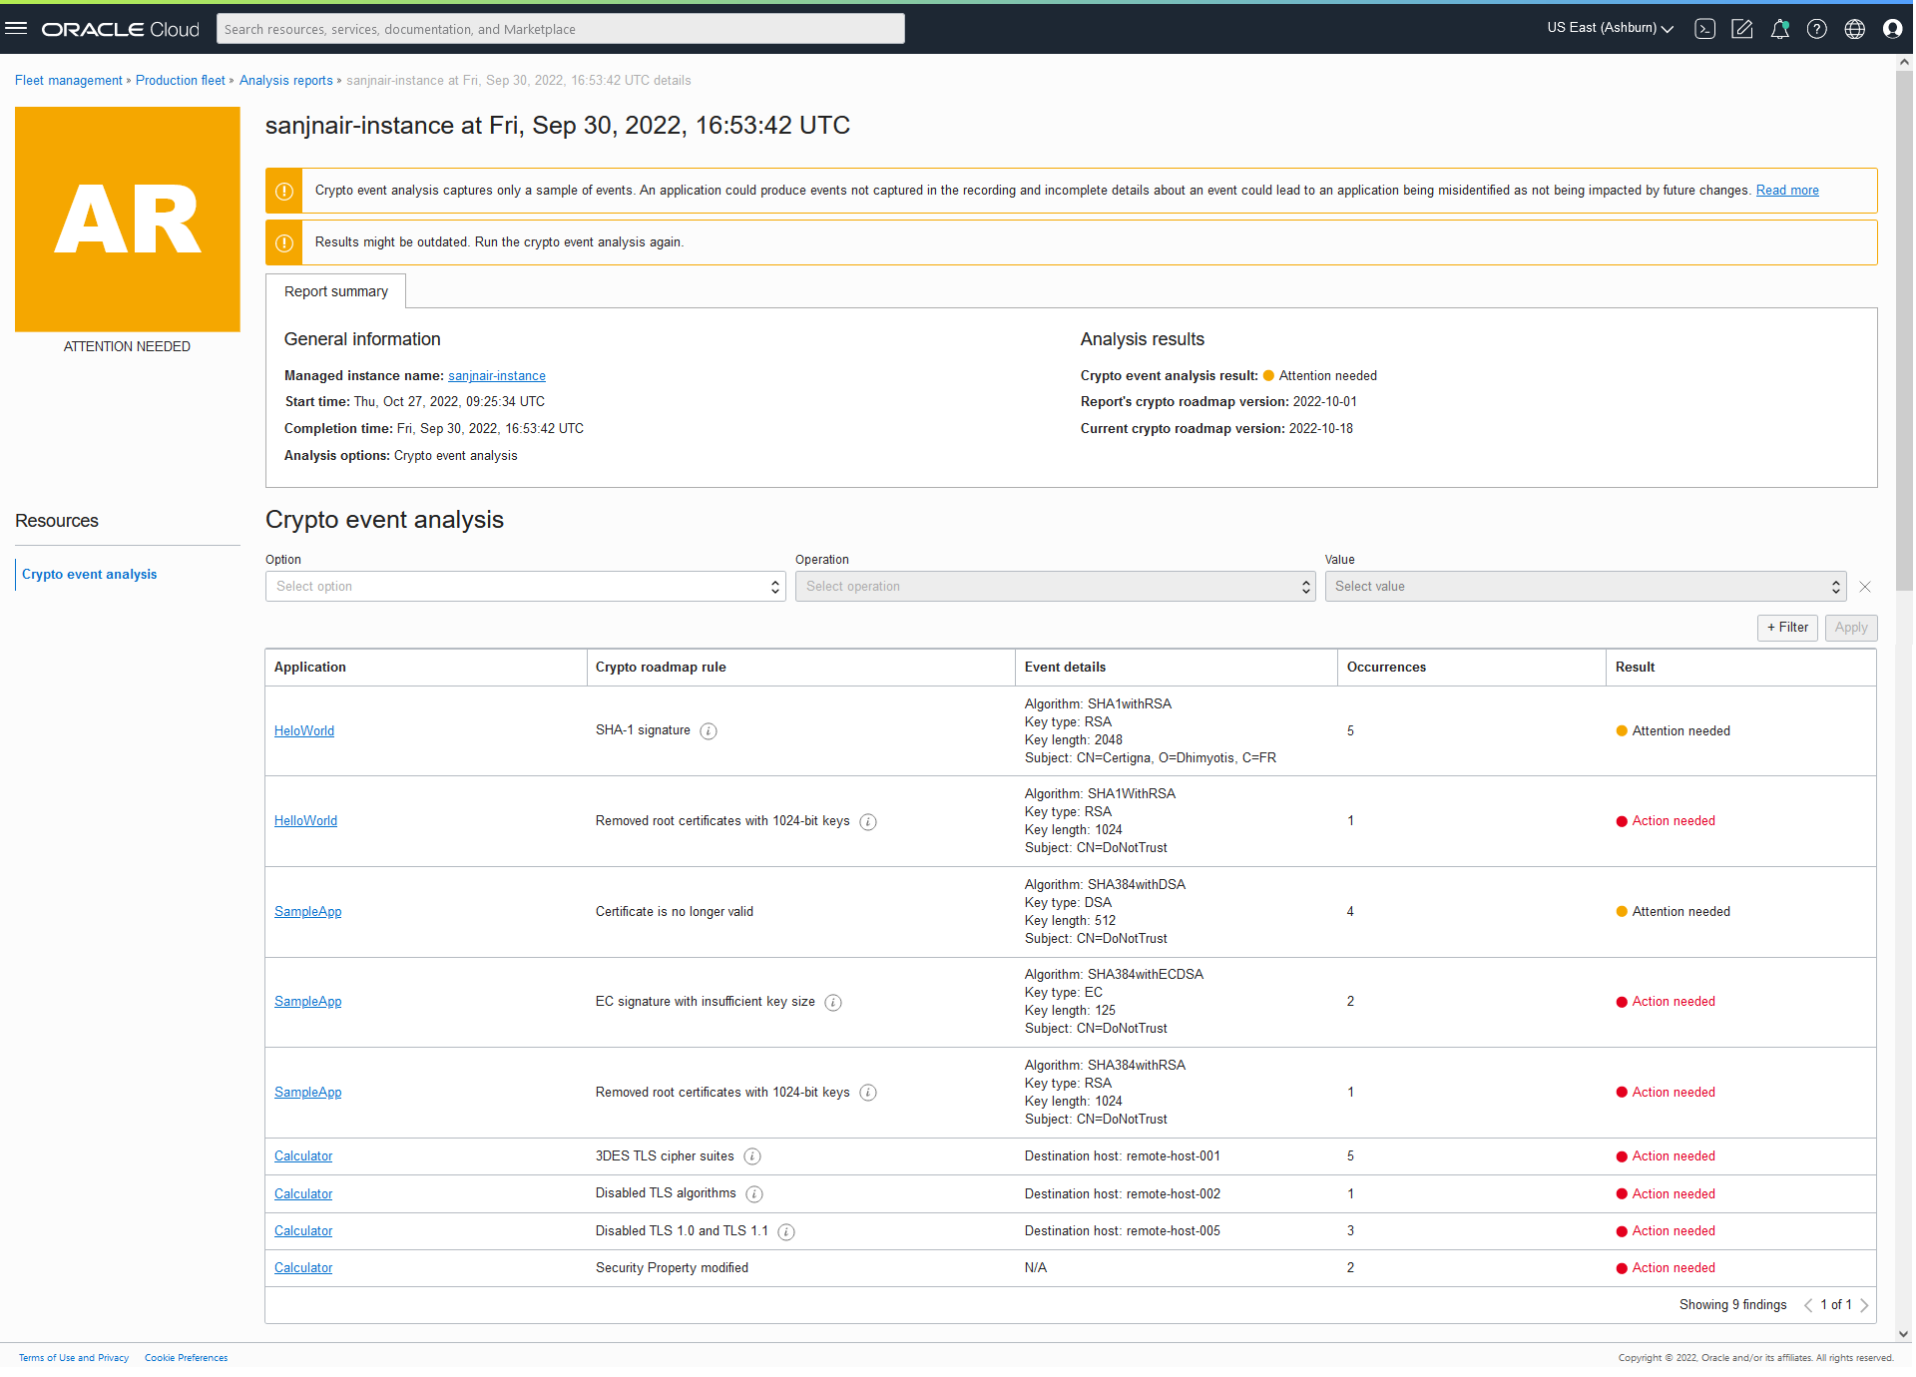
Task: Open the US East (Ashburn) region menu
Action: [x=1608, y=28]
